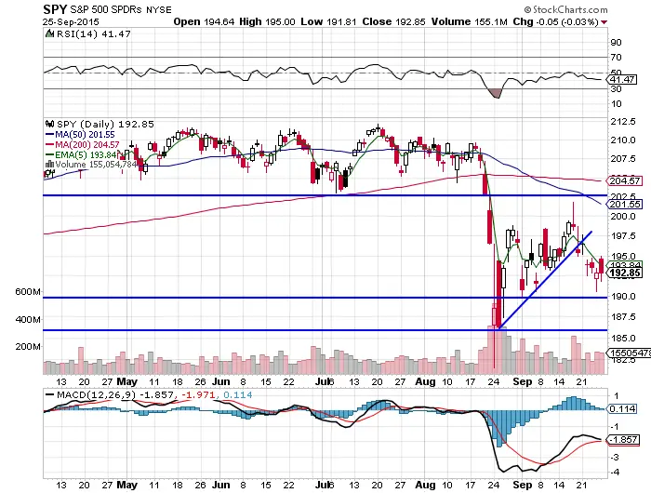This screenshot has height=493, width=651.
Task: Click the SPY ticker symbol title
Action: click(x=55, y=9)
